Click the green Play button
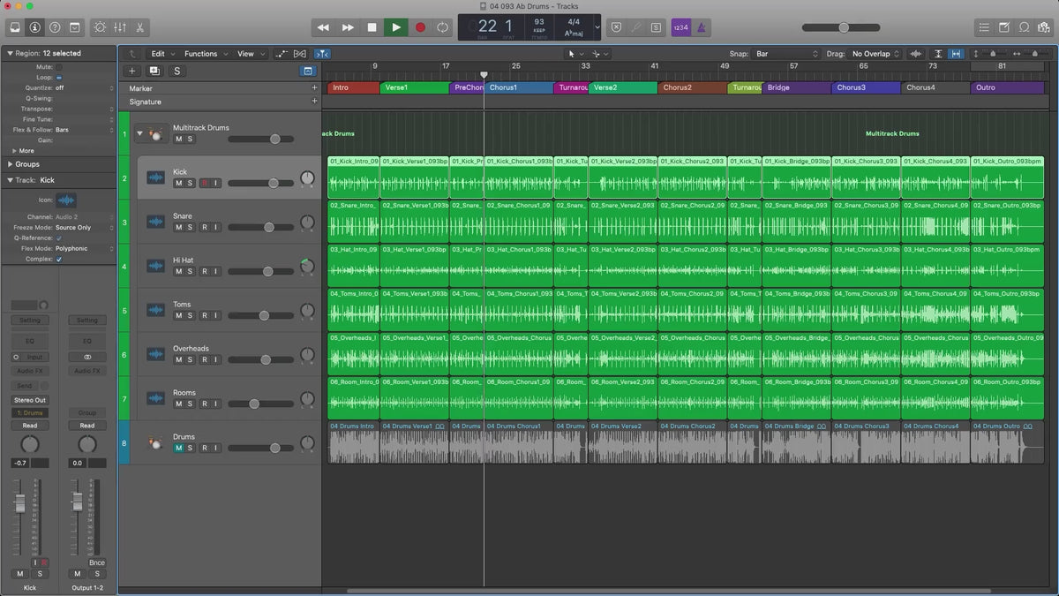 point(395,27)
